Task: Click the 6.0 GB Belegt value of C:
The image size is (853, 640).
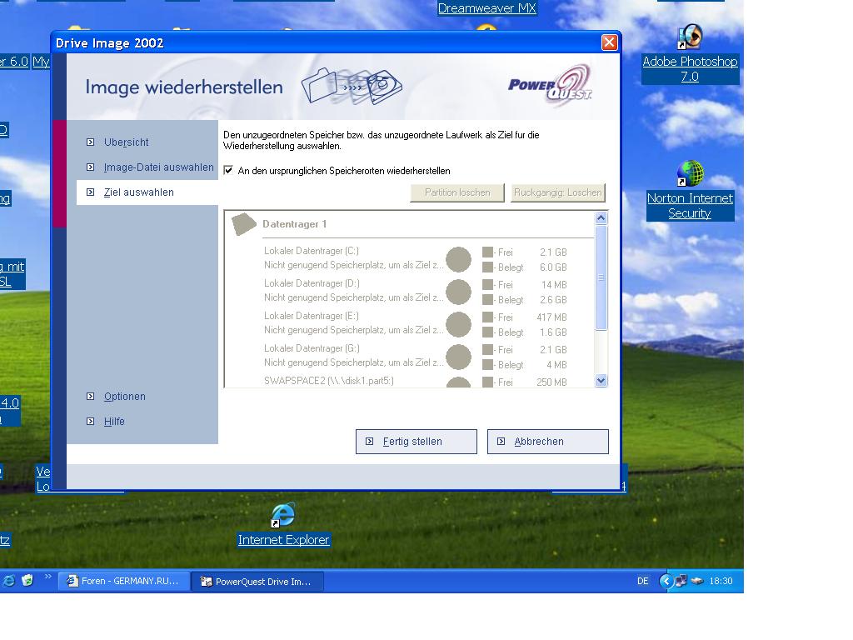Action: [553, 267]
